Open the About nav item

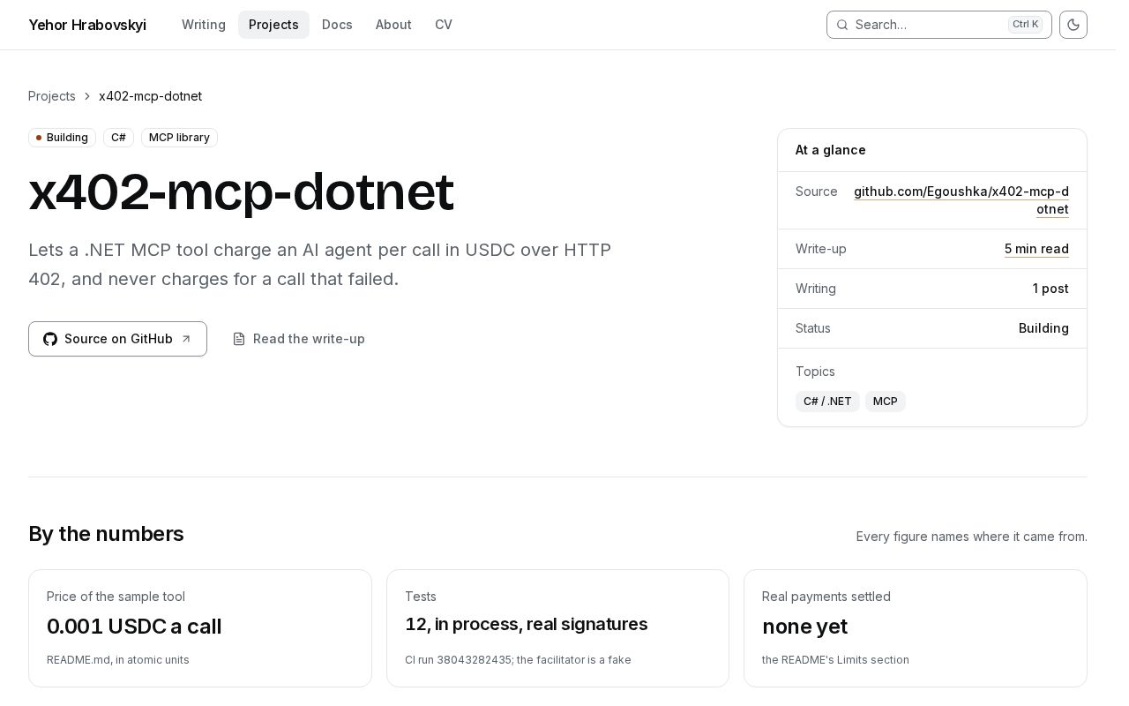(x=393, y=25)
